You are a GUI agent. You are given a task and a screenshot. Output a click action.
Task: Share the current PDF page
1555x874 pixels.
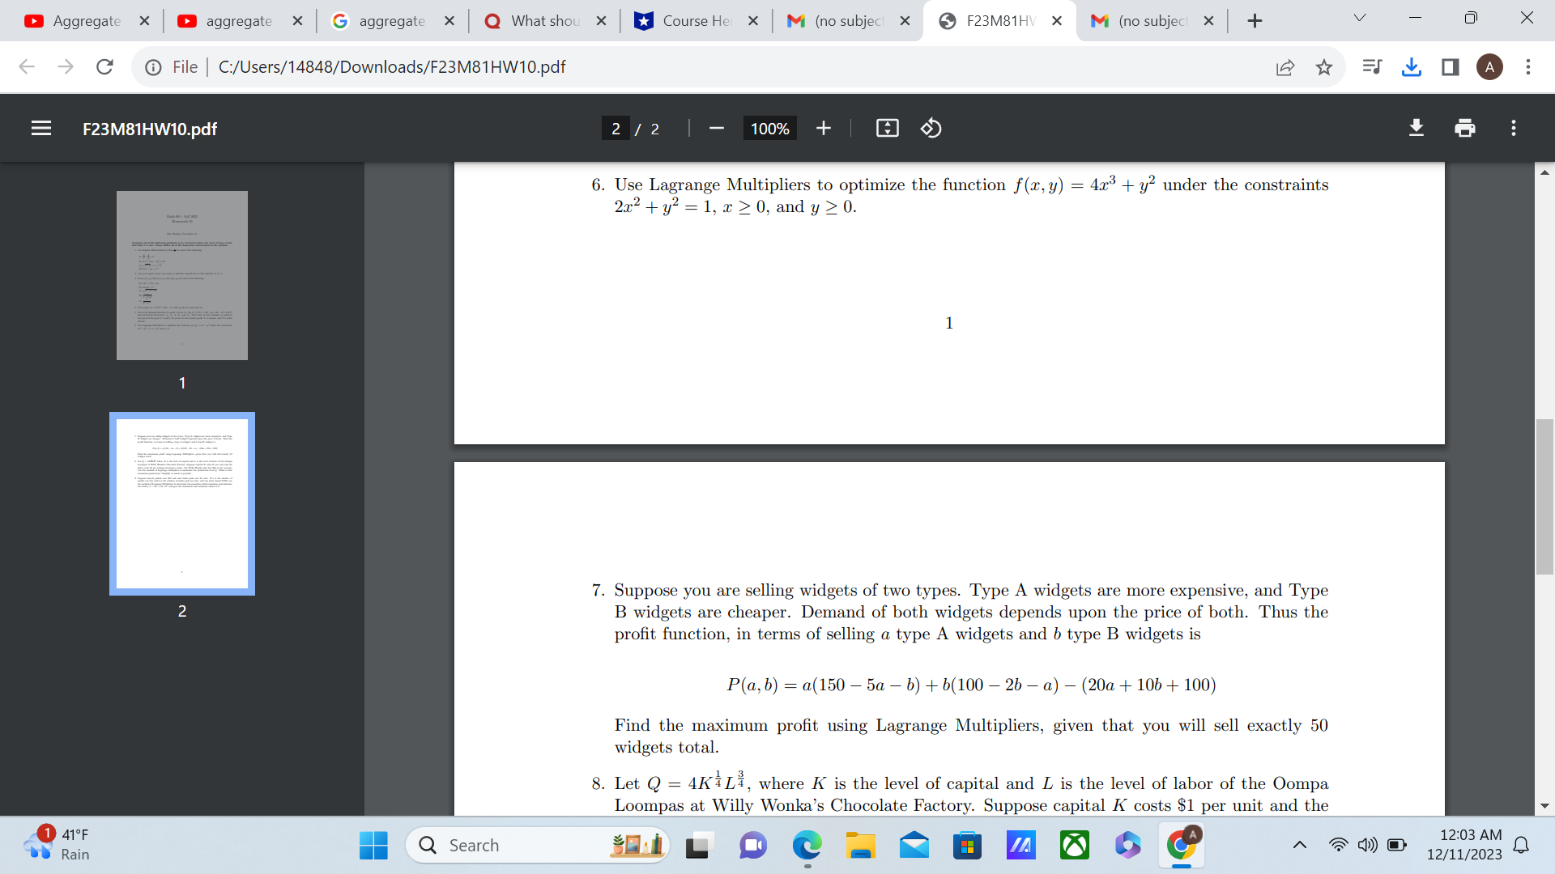tap(1285, 67)
